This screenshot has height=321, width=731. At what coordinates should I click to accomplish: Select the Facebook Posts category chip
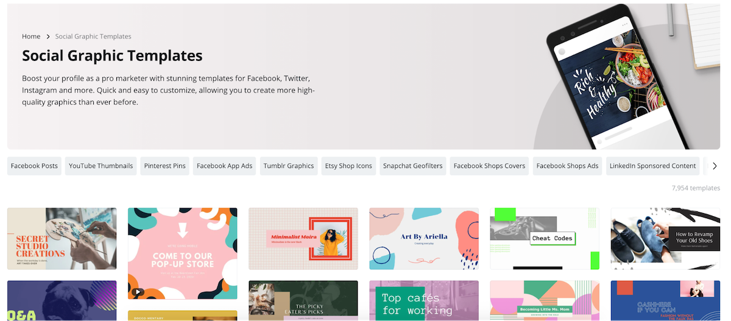tap(34, 166)
